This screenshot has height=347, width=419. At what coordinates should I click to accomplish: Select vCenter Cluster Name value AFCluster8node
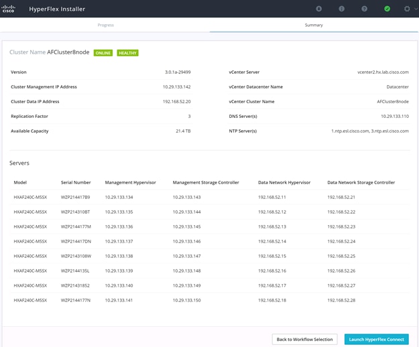pos(393,101)
